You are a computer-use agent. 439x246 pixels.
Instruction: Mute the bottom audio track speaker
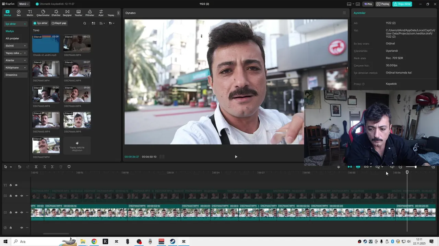[22, 228]
